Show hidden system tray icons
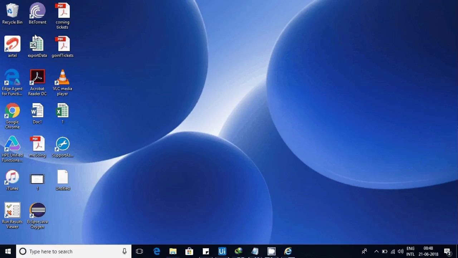458x258 pixels. coord(376,251)
